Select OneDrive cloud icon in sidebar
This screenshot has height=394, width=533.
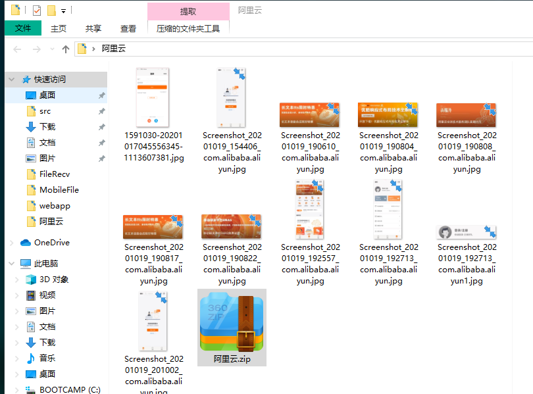(x=26, y=243)
